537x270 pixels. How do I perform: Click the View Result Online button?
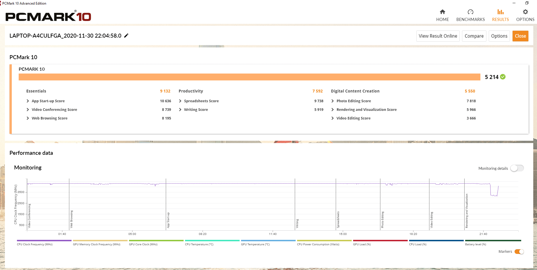[x=438, y=36]
